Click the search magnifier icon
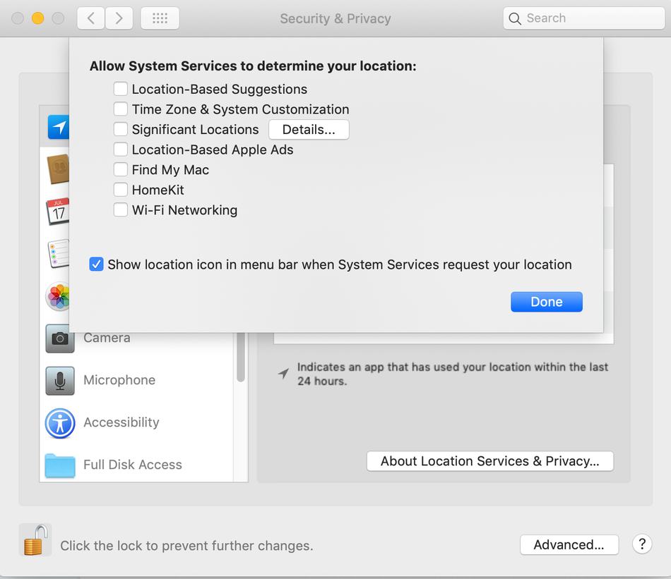 pos(515,18)
